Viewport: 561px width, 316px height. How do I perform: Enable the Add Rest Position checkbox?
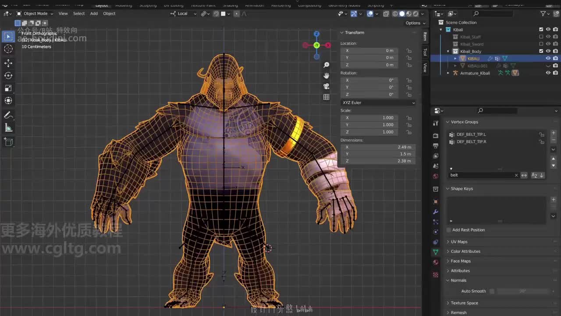coord(449,230)
